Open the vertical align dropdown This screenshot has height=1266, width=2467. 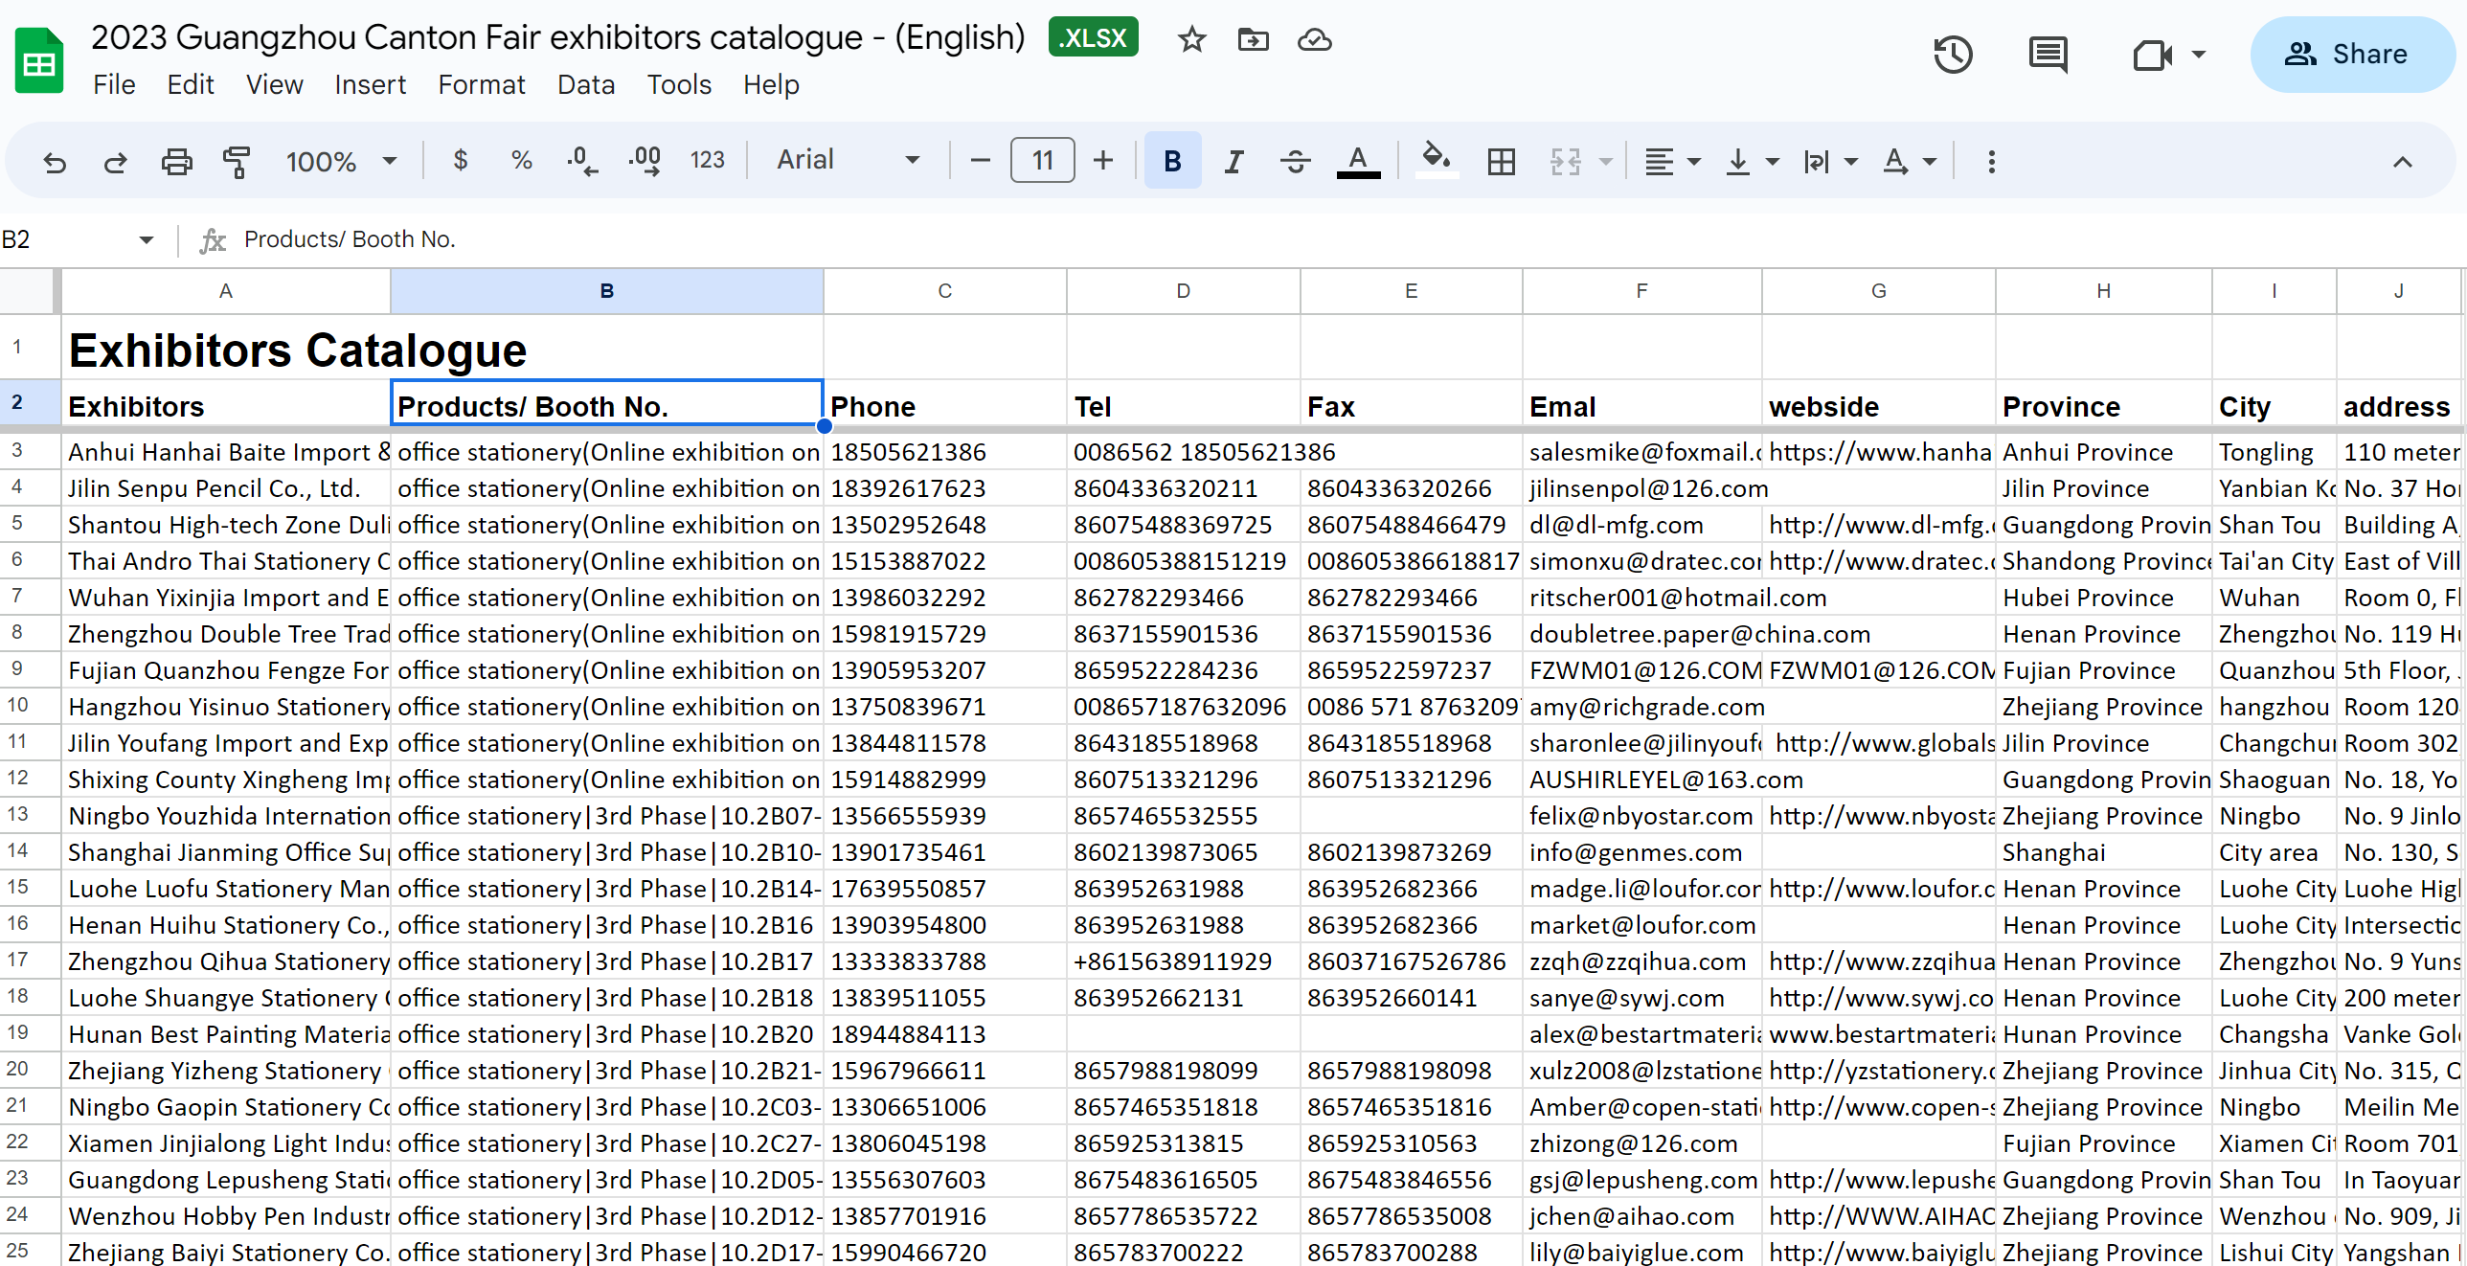click(x=1752, y=161)
